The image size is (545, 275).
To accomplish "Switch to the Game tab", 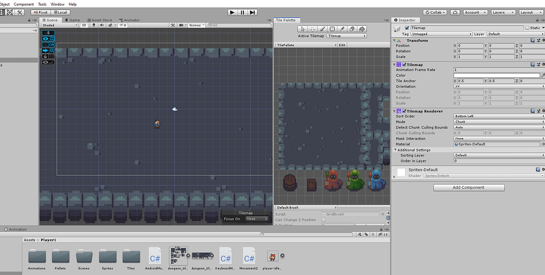I will click(72, 20).
